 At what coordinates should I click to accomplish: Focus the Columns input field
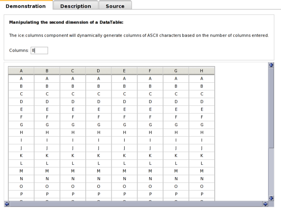click(39, 51)
